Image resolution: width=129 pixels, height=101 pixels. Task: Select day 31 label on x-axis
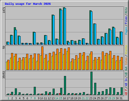click(x=121, y=98)
